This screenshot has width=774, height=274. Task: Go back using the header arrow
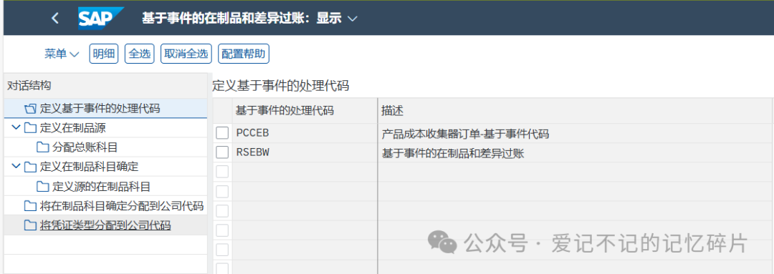54,19
